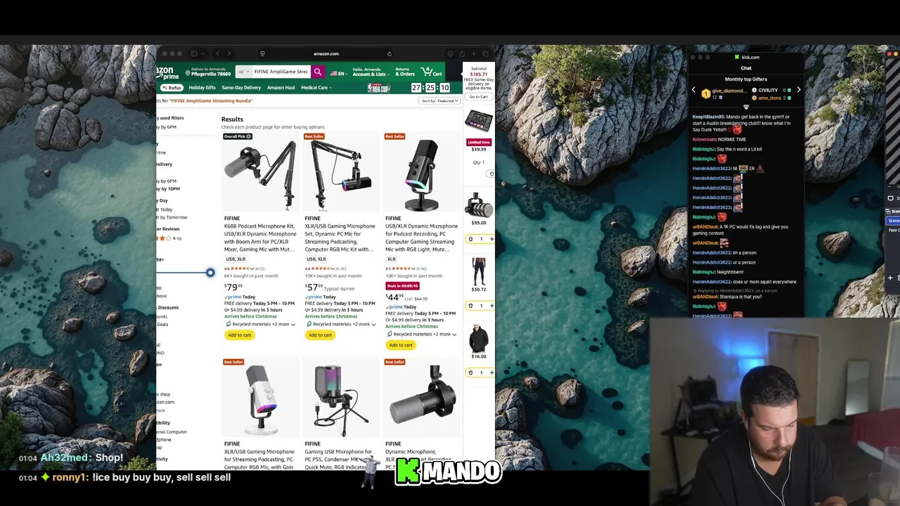Open Same-Day Delivery in the nav bar
This screenshot has height=506, width=900.
[241, 88]
